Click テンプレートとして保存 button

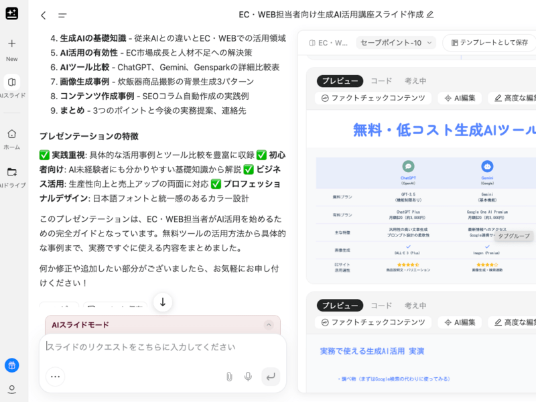[489, 43]
